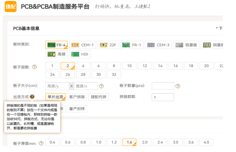236x152 pixels.
Task: Click the 捷配 logo icon
Action: pos(10,6)
